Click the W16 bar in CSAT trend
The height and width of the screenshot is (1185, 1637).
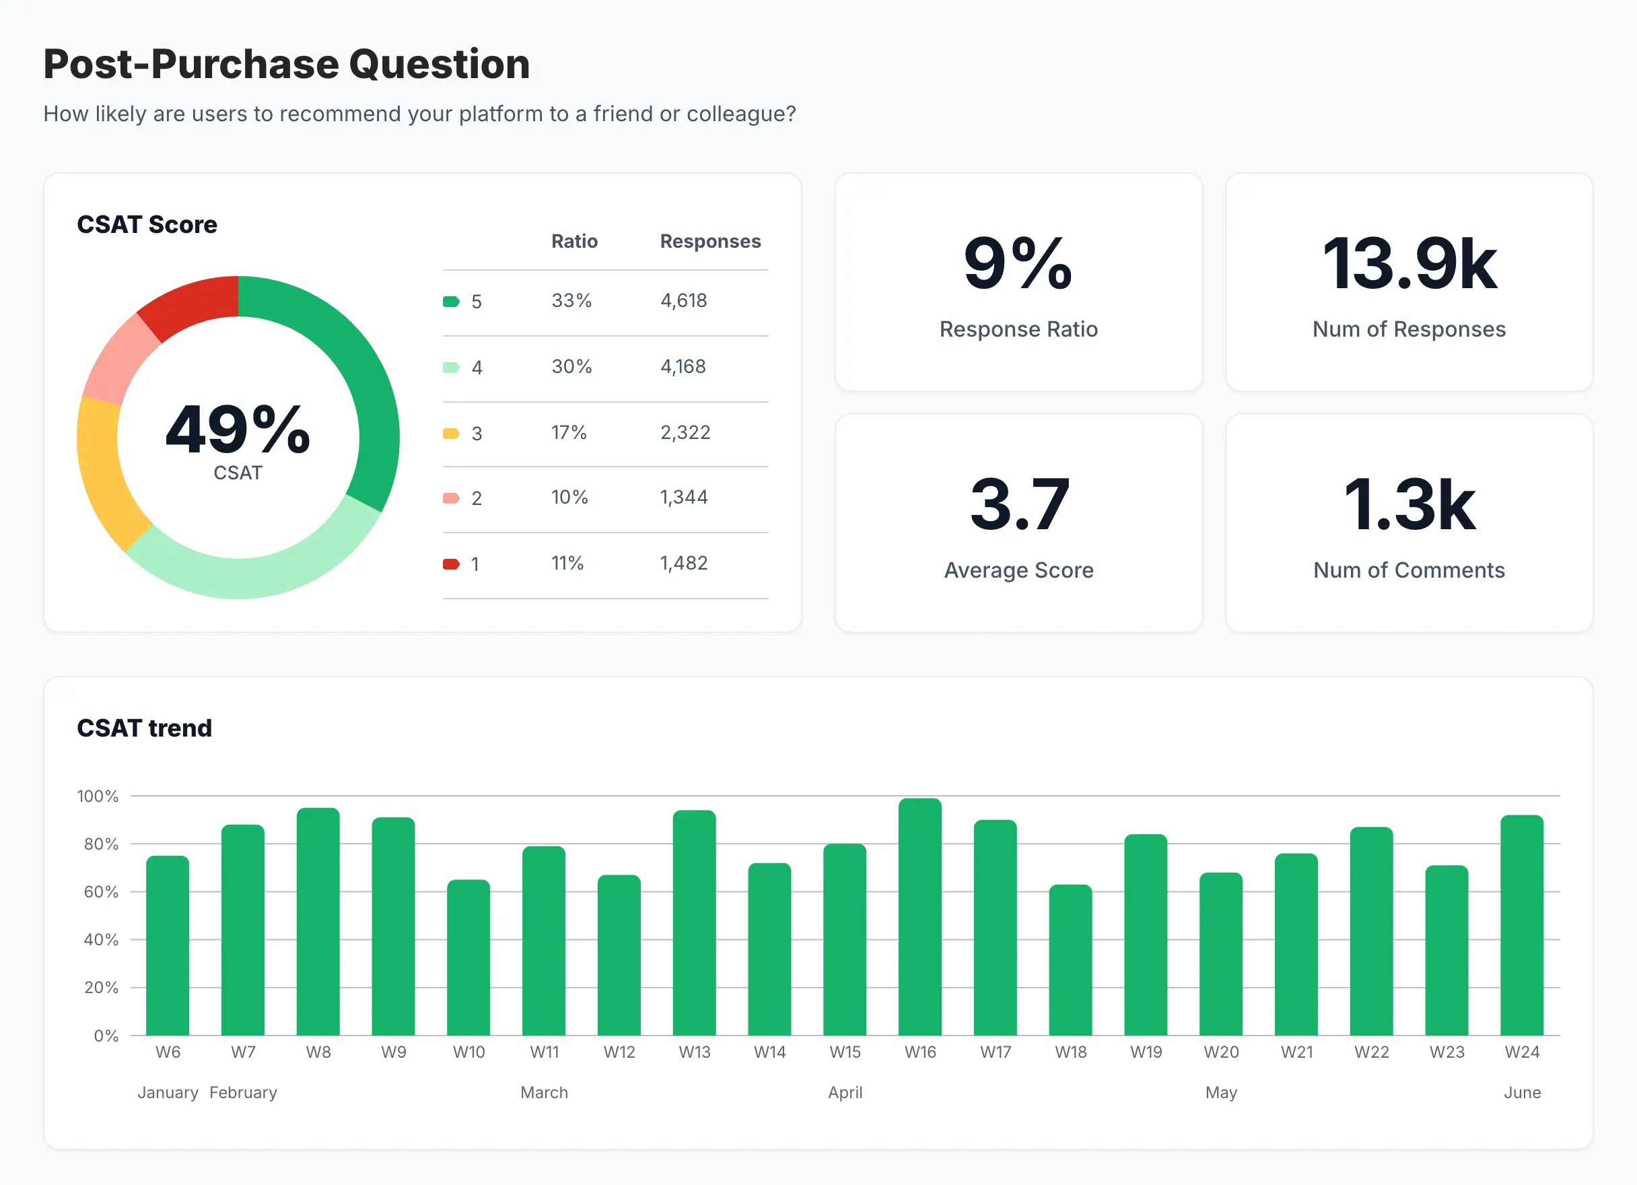[920, 917]
